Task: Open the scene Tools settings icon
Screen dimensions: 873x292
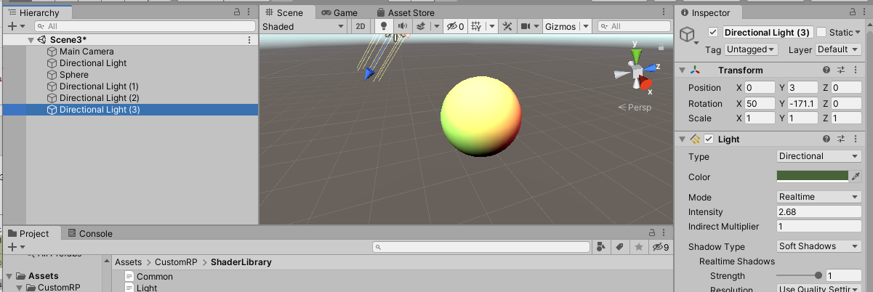Action: pos(507,27)
